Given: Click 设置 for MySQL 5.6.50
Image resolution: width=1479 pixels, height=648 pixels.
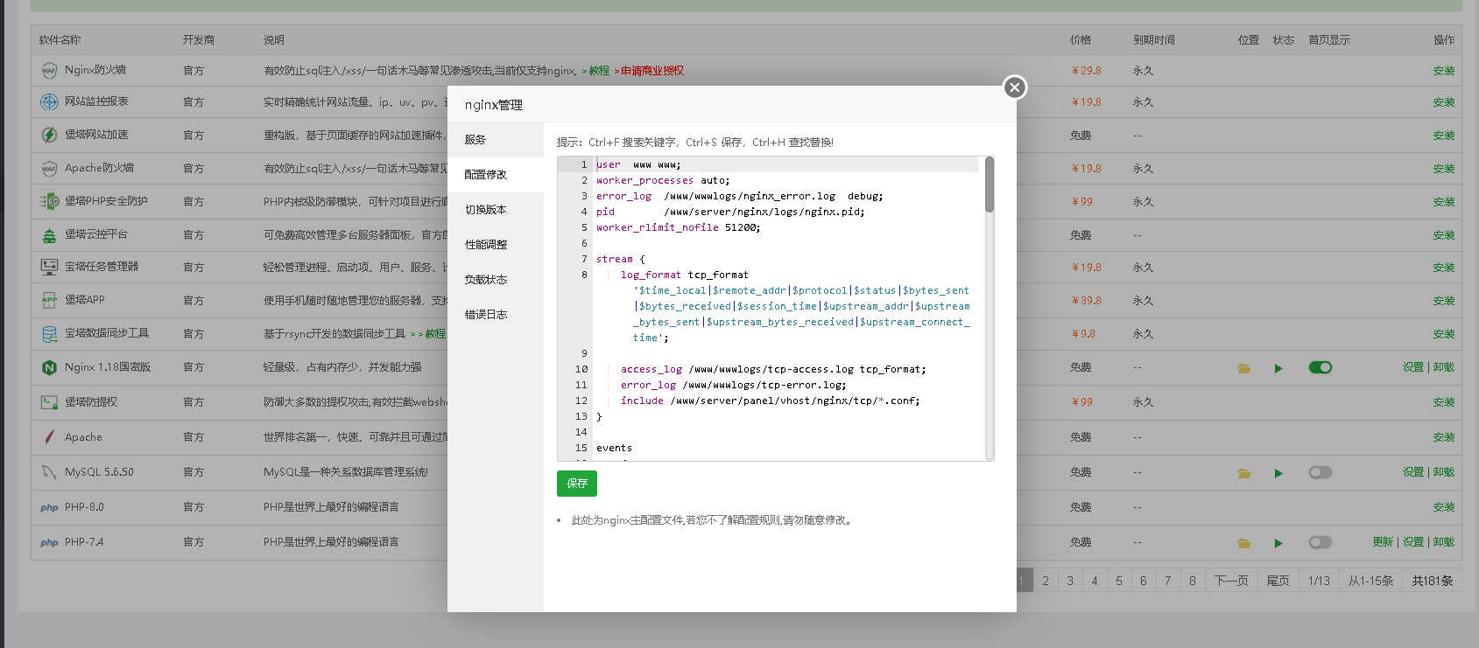Looking at the screenshot, I should coord(1413,472).
